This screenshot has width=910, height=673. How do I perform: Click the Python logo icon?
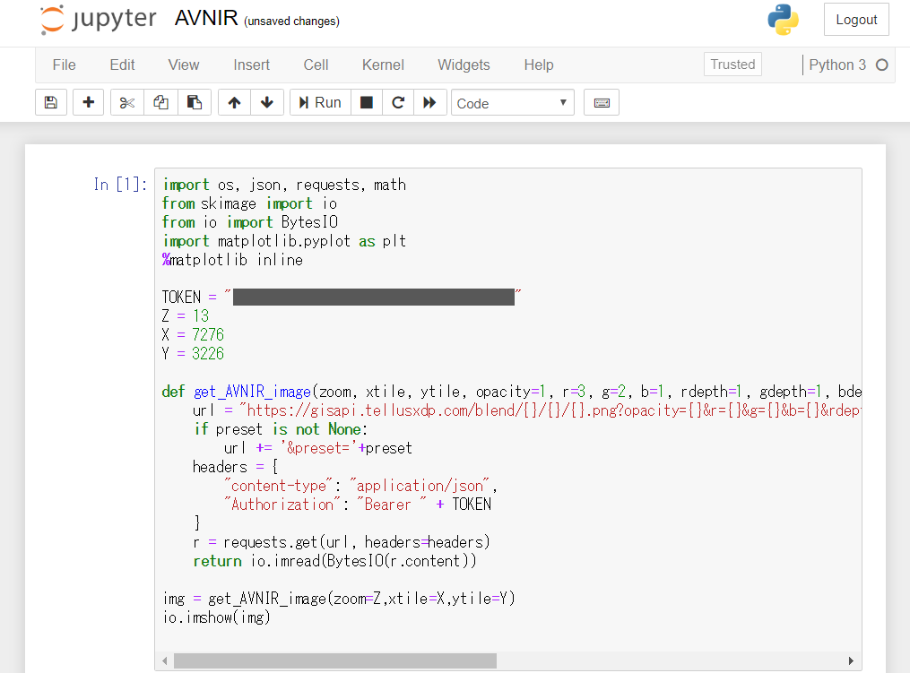(783, 20)
